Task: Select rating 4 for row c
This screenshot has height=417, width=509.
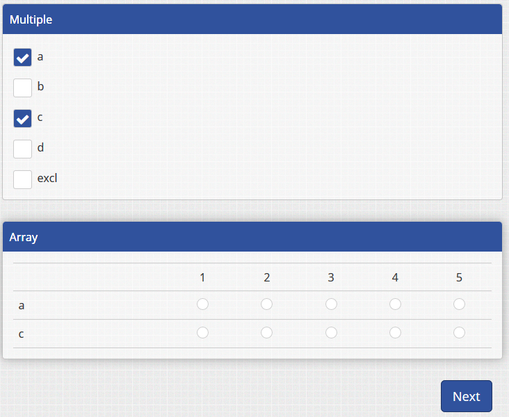Action: pos(395,333)
